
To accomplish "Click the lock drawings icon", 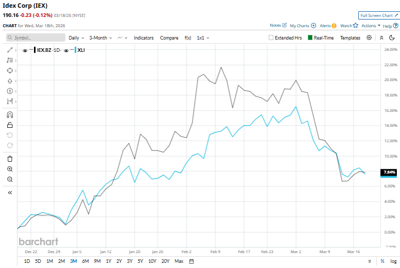I will (x=10, y=125).
